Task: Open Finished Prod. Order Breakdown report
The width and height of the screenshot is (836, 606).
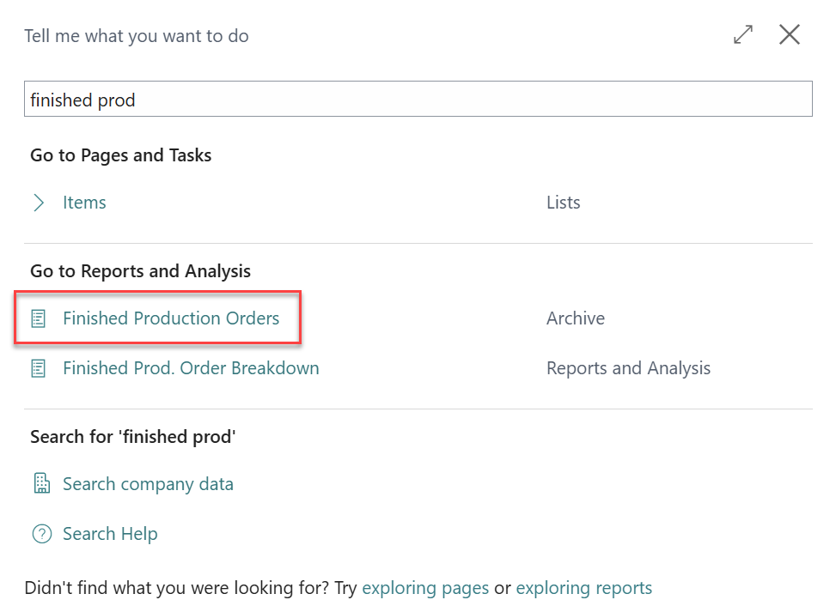Action: coord(191,368)
